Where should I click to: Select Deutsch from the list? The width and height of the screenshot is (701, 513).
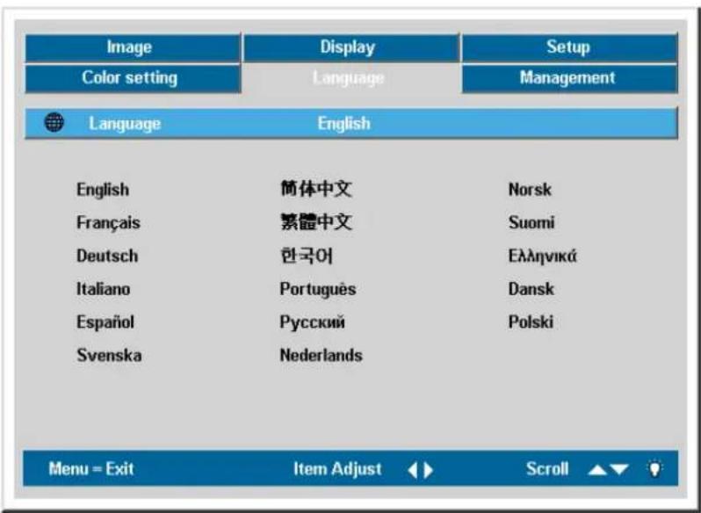coord(107,256)
